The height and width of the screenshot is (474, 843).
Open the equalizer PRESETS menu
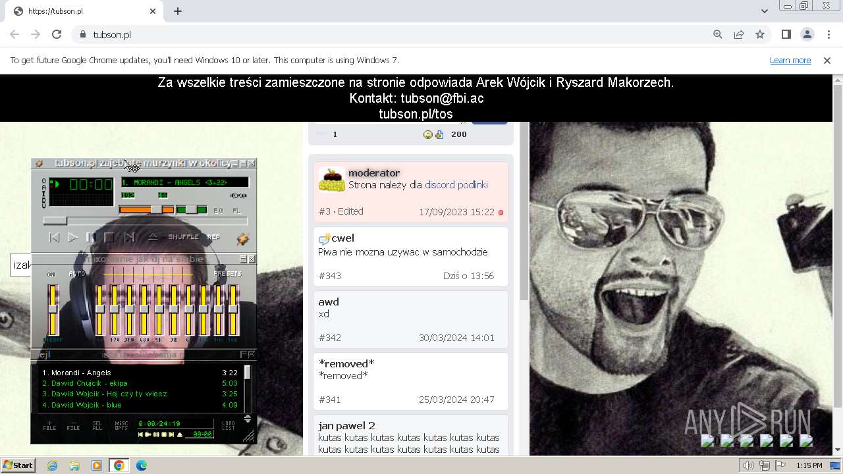pyautogui.click(x=228, y=274)
